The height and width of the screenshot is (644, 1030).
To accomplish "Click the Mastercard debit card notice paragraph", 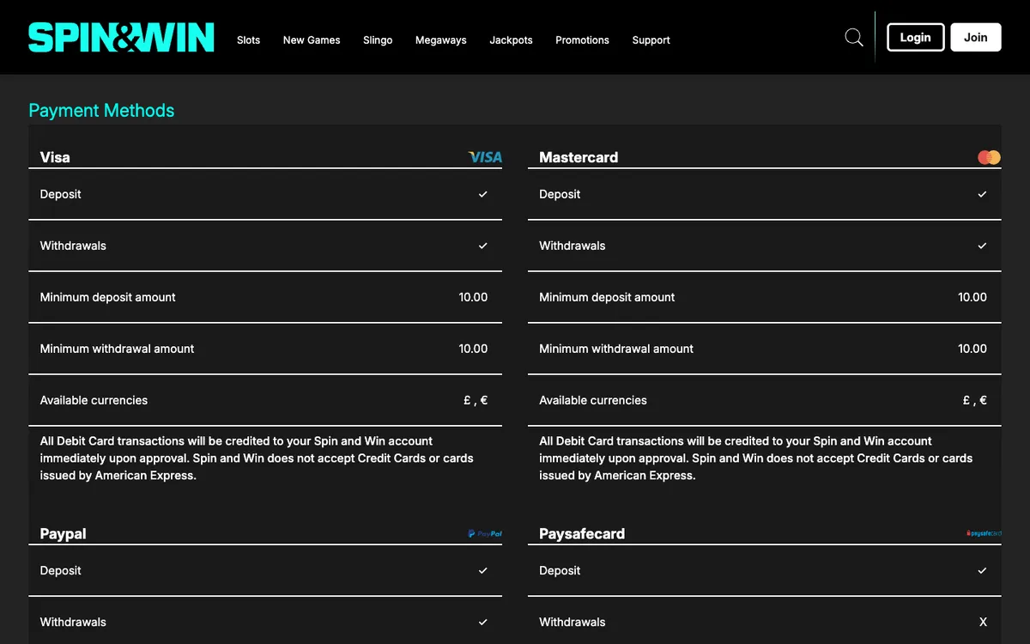I will [756, 459].
